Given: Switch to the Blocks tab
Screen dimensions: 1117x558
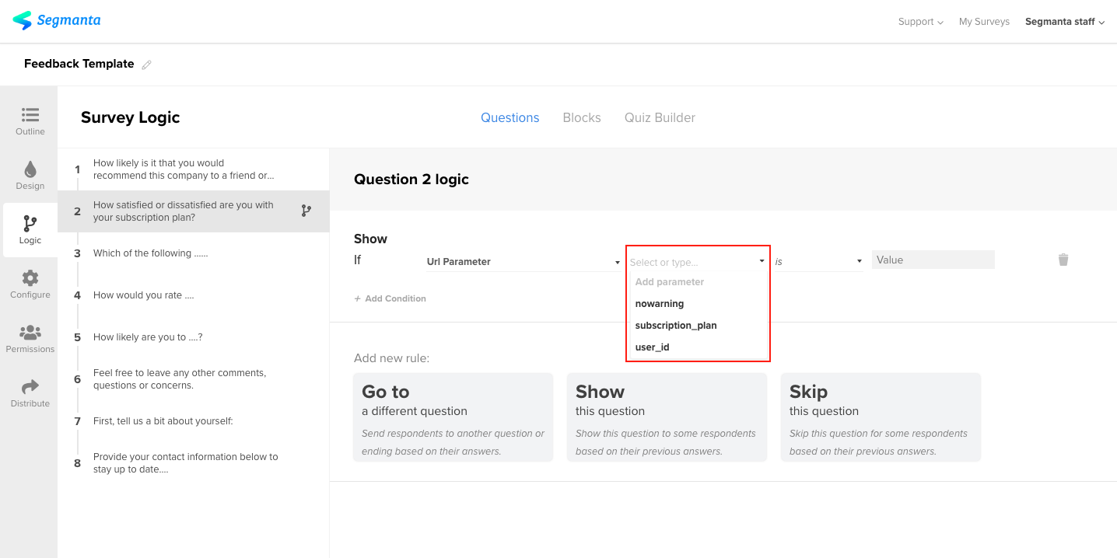Looking at the screenshot, I should [x=582, y=118].
